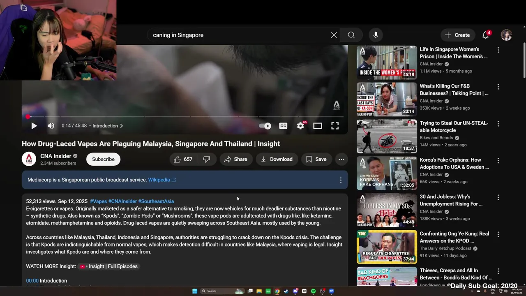Click the Share button
Viewport: 526px width, 296px height.
click(236, 159)
